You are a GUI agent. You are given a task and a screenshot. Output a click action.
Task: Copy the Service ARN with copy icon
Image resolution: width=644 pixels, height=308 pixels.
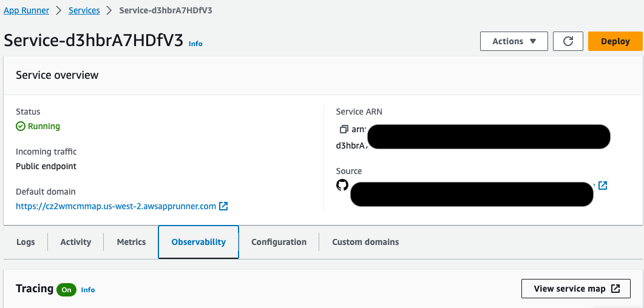(x=344, y=130)
